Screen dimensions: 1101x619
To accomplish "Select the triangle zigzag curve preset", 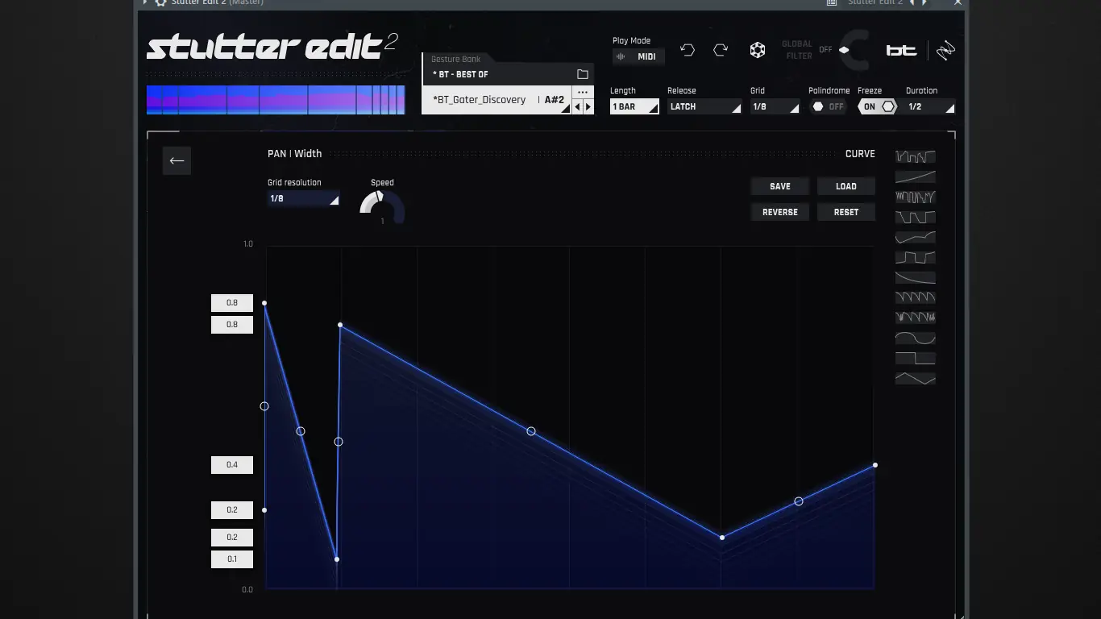I will tap(916, 378).
